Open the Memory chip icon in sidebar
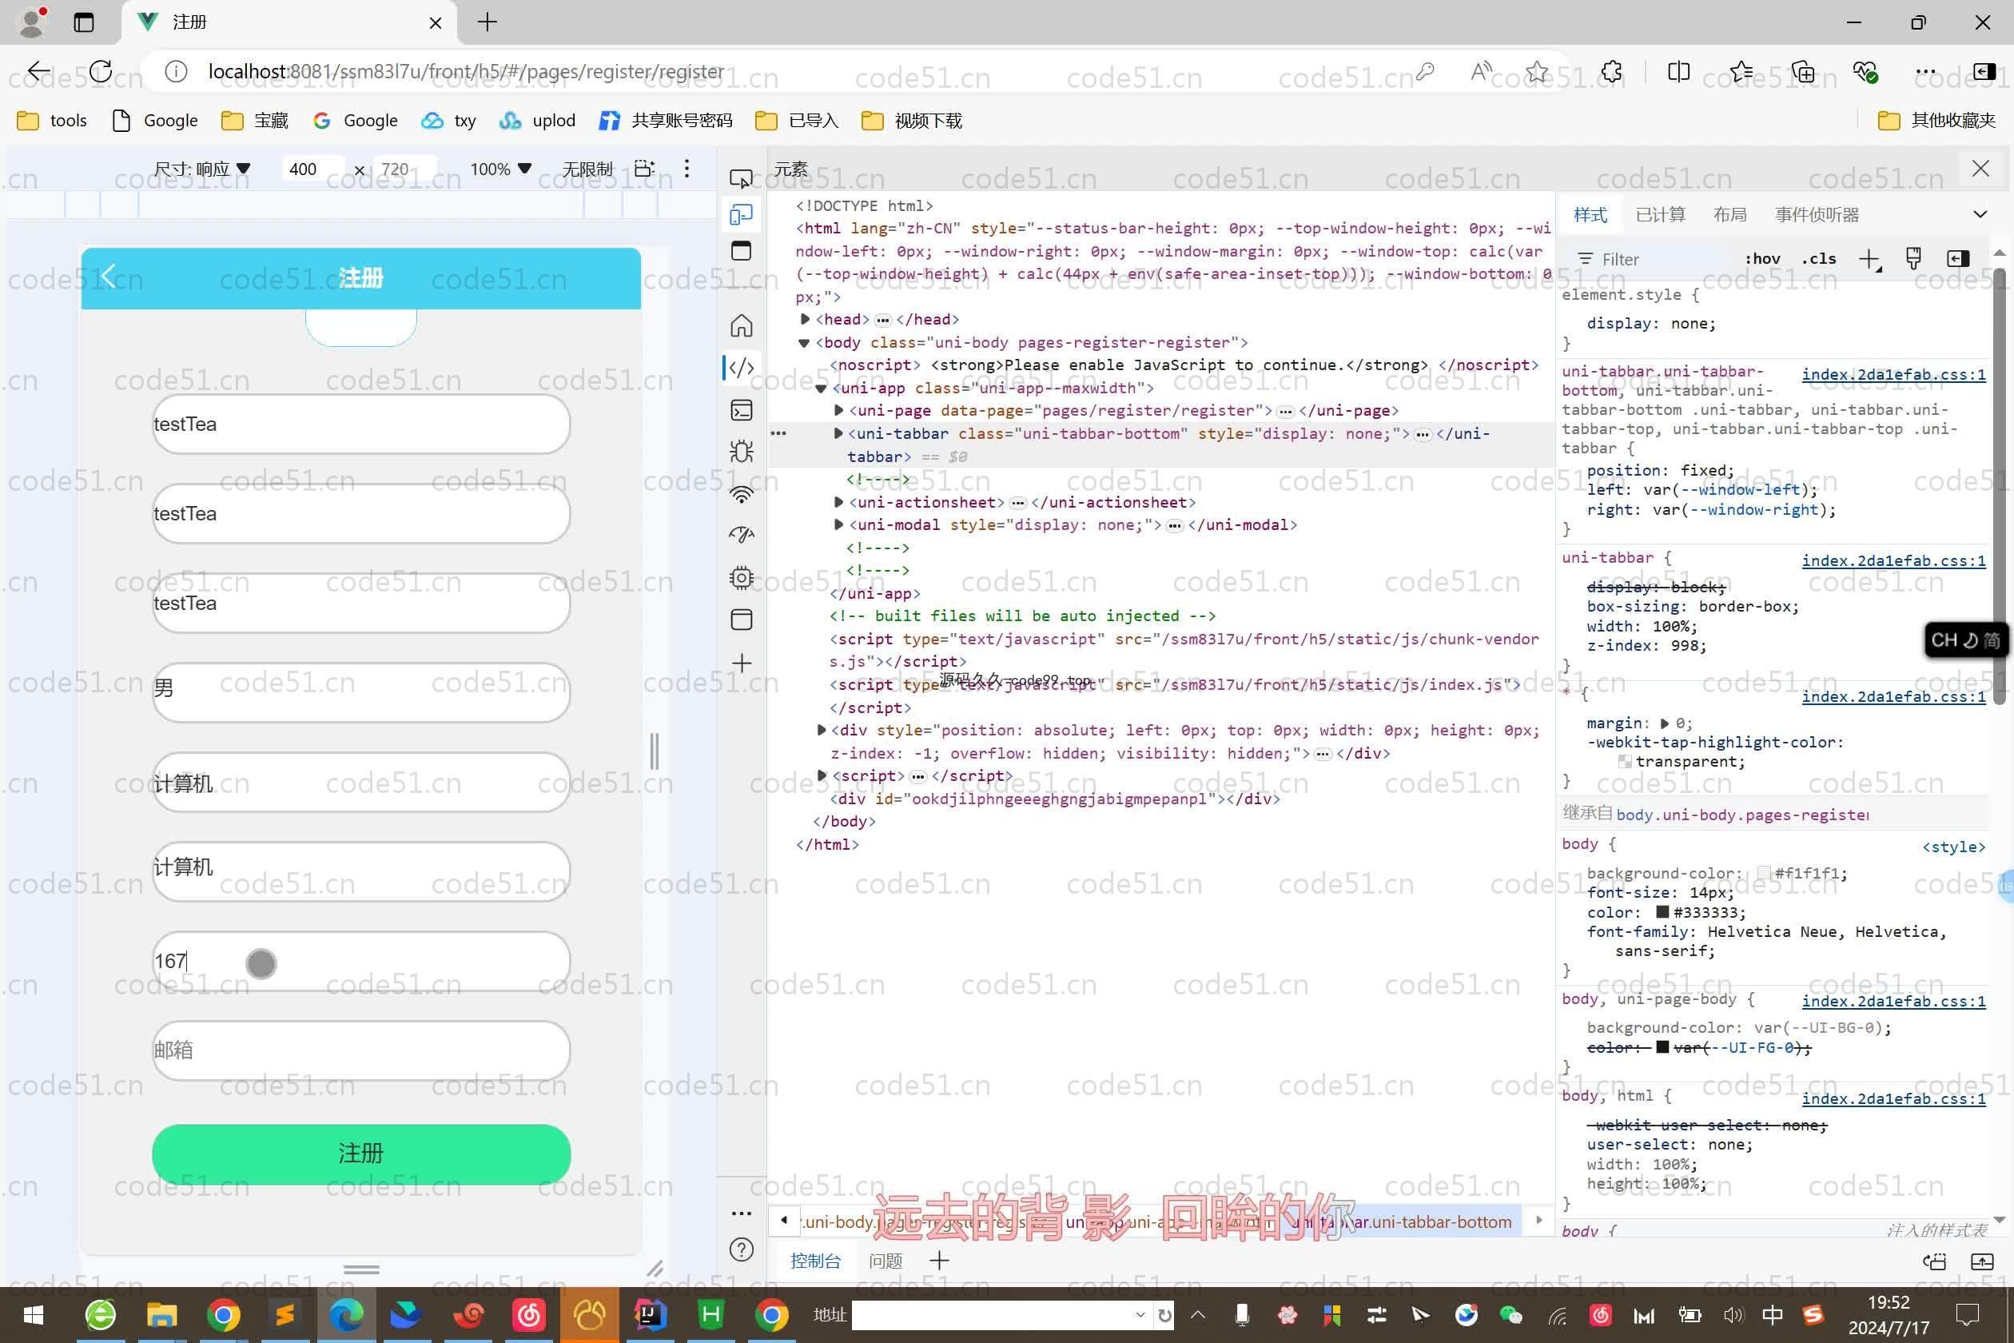The height and width of the screenshot is (1343, 2014). click(742, 578)
